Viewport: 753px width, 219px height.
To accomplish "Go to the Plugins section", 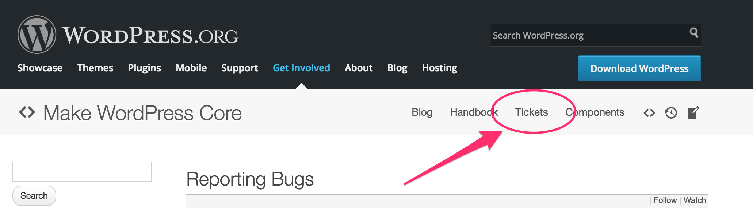I will [144, 68].
